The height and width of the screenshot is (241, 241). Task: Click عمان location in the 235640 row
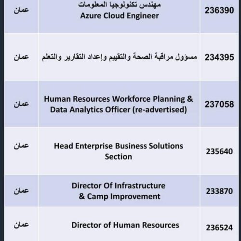coord(21,146)
